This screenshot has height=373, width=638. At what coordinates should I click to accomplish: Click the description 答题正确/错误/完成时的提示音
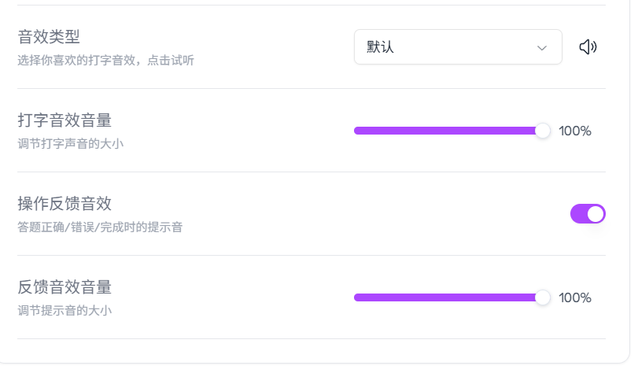click(100, 227)
